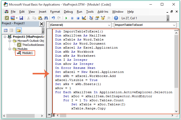The height and width of the screenshot is (120, 181).
Task: Collapse the Microsoft Outlook Objects folder
Action: click(10, 41)
